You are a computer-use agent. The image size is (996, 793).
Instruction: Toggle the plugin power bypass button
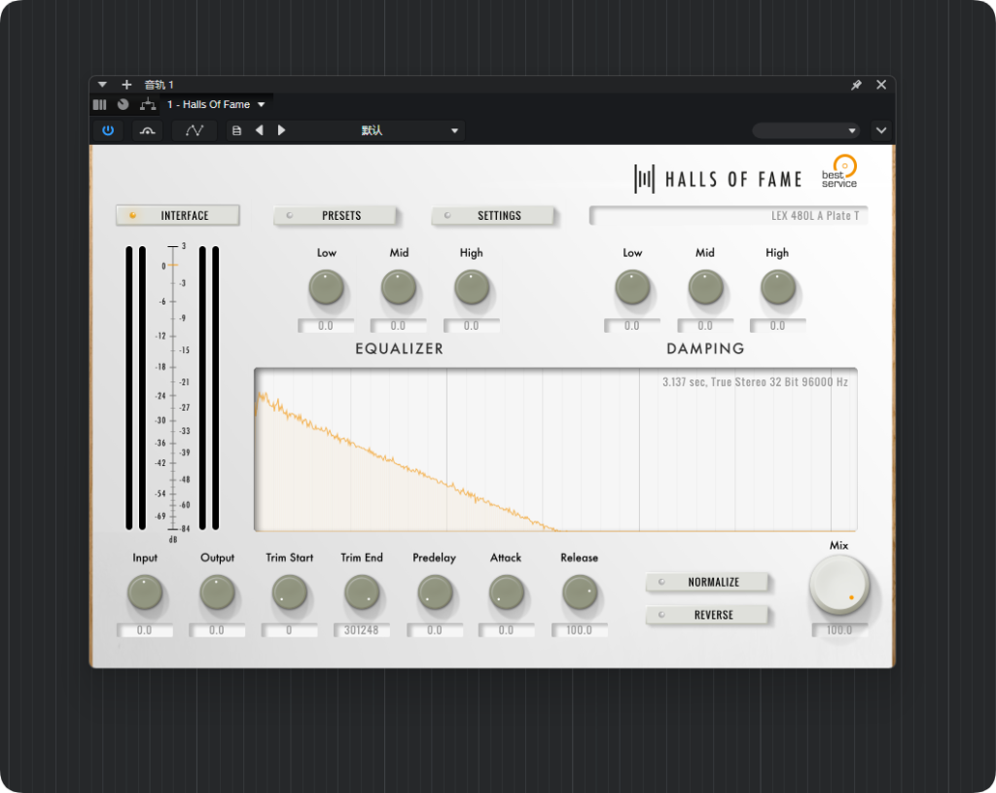108,130
